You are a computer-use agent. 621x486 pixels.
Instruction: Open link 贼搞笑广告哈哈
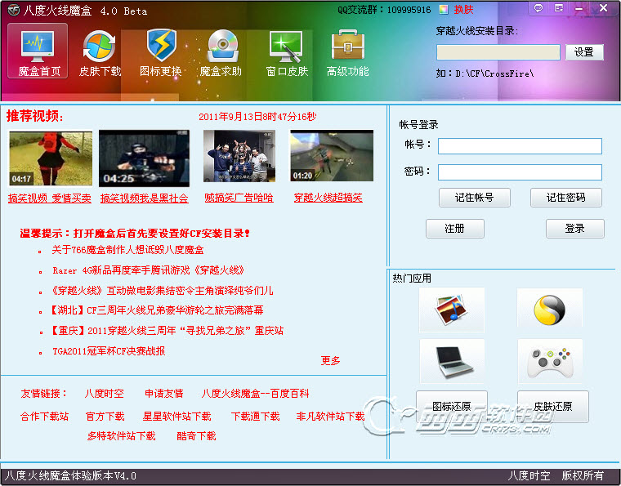point(239,198)
